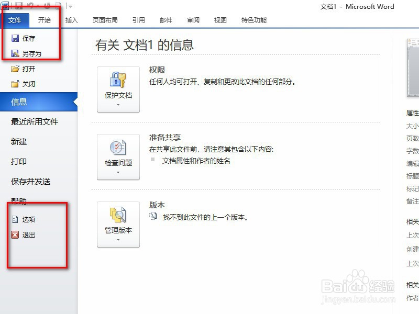Open the 页面布局 (Page Layout) tab

pos(105,20)
